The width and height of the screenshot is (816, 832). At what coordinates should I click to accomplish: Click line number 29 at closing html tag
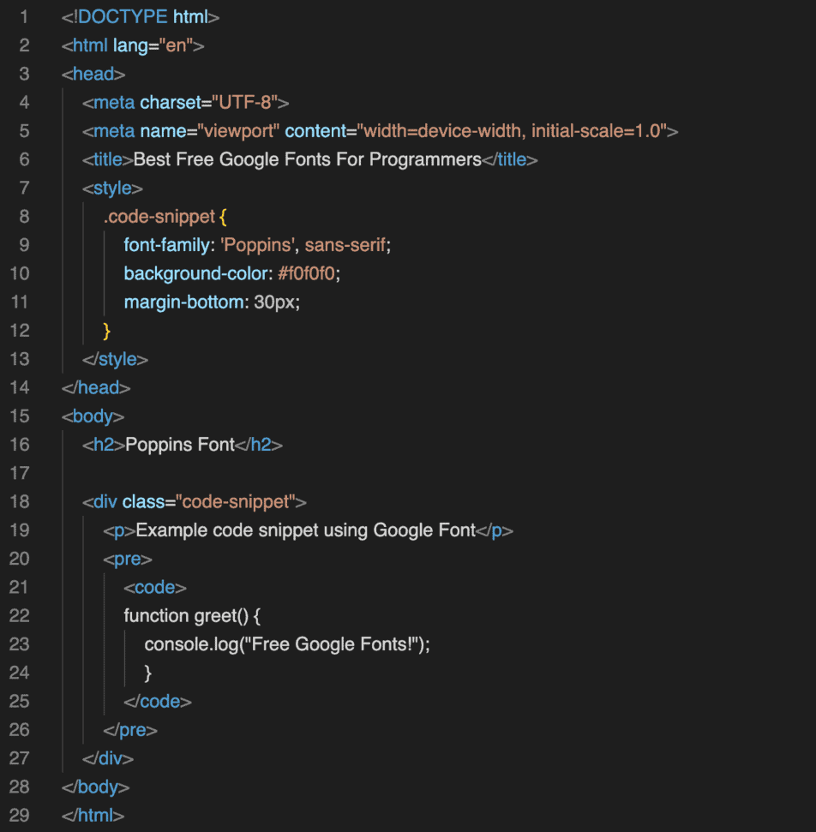[x=20, y=815]
